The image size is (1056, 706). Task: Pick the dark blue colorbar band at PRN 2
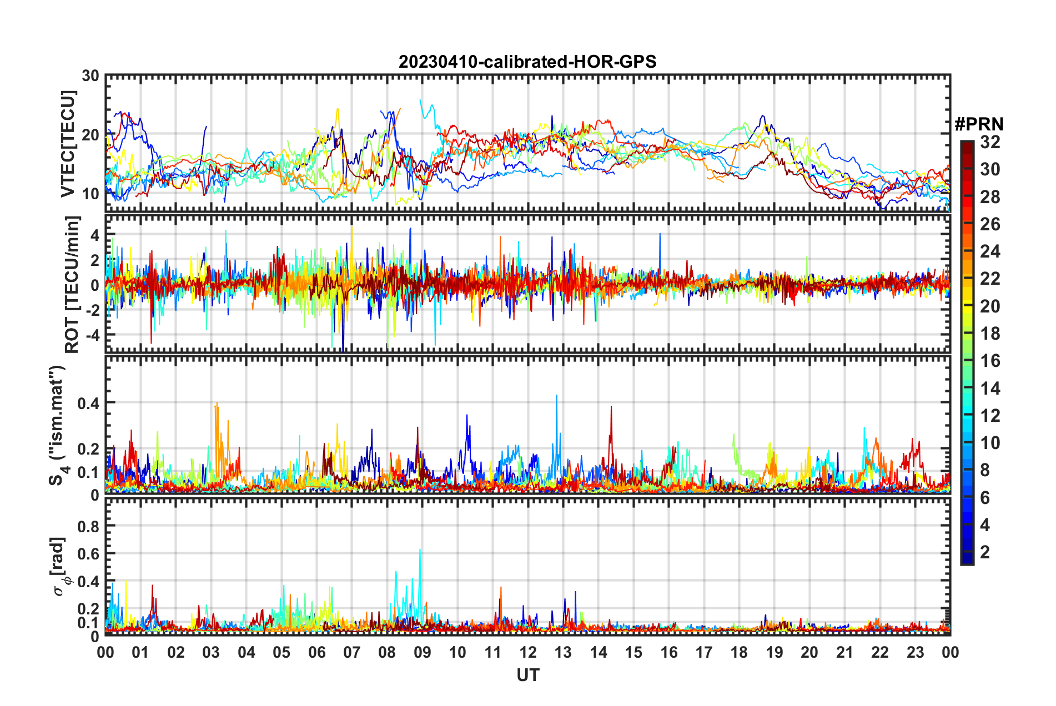click(x=967, y=552)
